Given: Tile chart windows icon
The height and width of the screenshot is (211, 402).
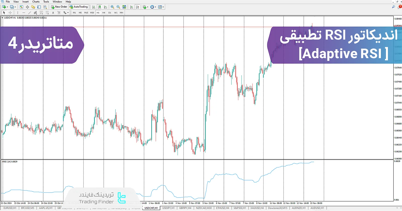Looking at the screenshot, I should tap(124, 7).
